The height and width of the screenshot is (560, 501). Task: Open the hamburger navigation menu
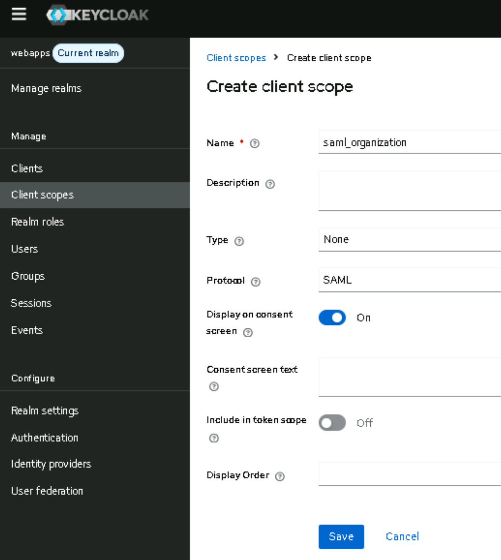(x=19, y=14)
